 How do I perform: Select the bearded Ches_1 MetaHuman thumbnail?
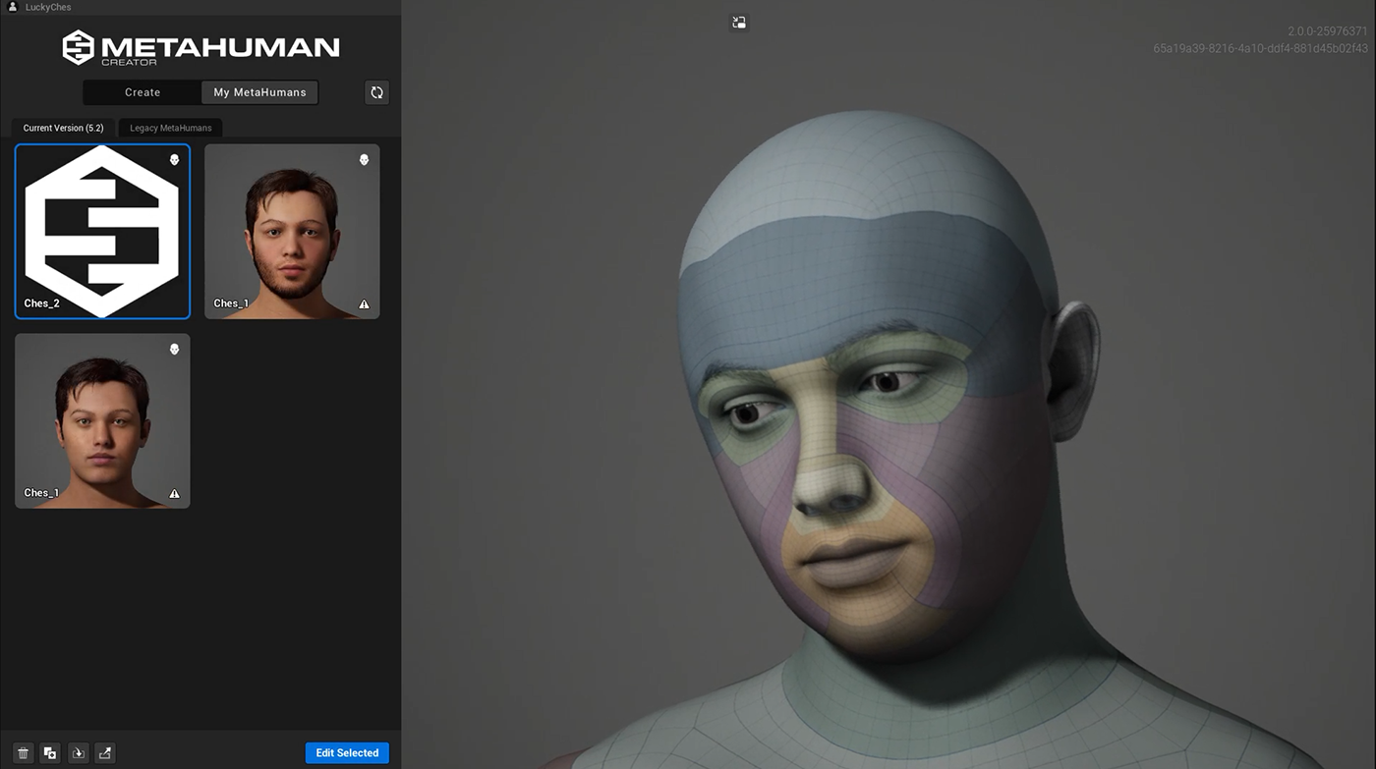pyautogui.click(x=292, y=232)
